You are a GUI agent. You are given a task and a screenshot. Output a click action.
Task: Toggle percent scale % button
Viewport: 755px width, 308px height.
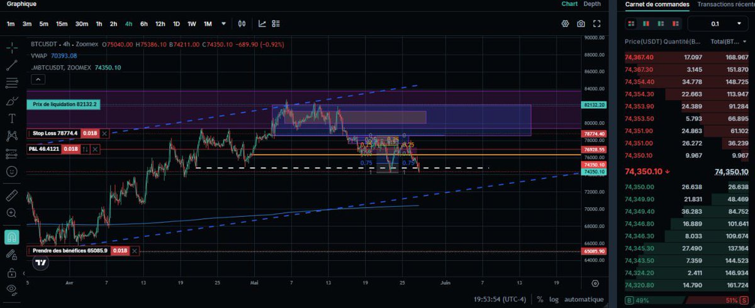pos(539,300)
